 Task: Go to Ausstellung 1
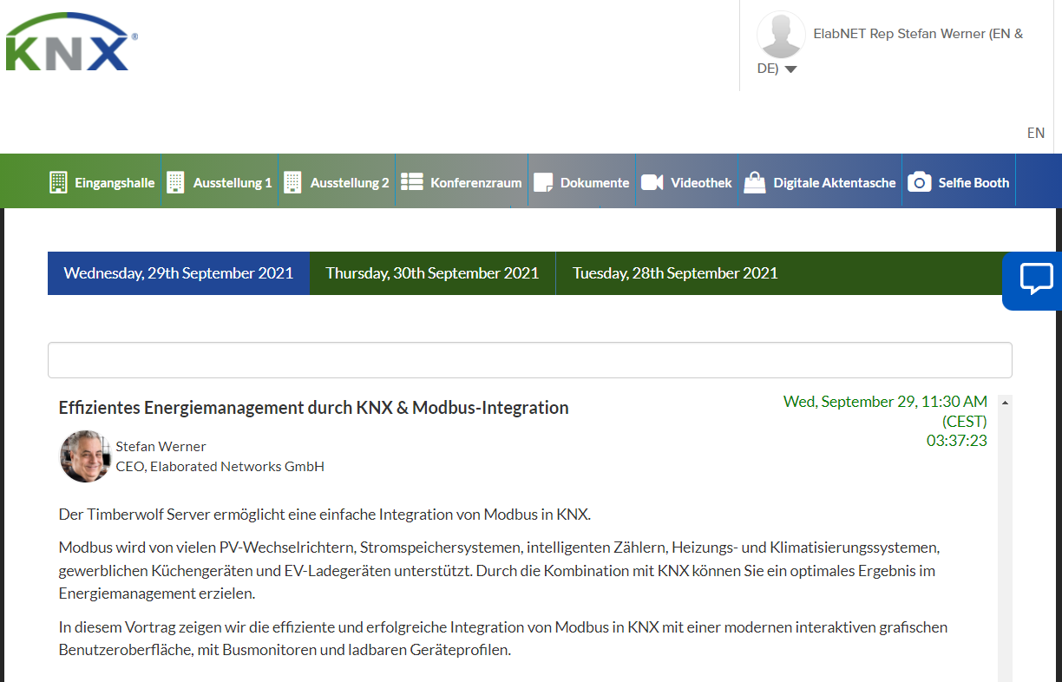(233, 183)
